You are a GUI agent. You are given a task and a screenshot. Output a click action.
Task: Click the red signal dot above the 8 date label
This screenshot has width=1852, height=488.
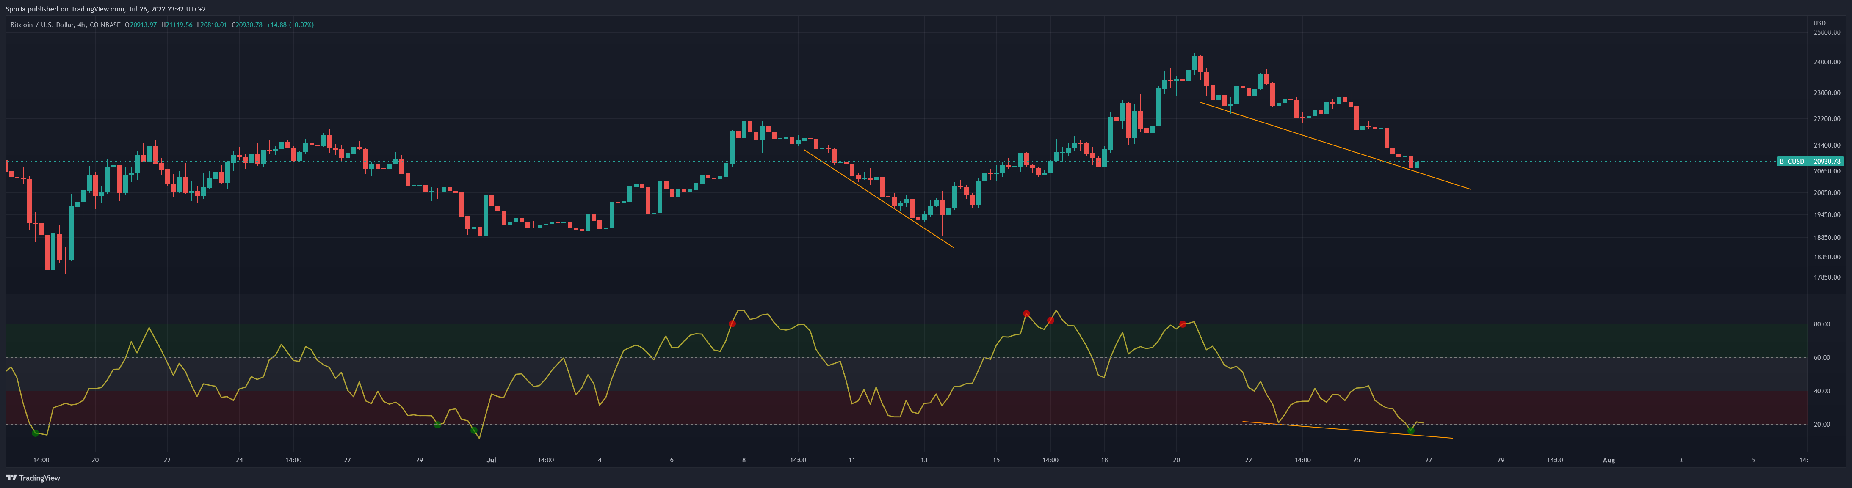coord(732,324)
